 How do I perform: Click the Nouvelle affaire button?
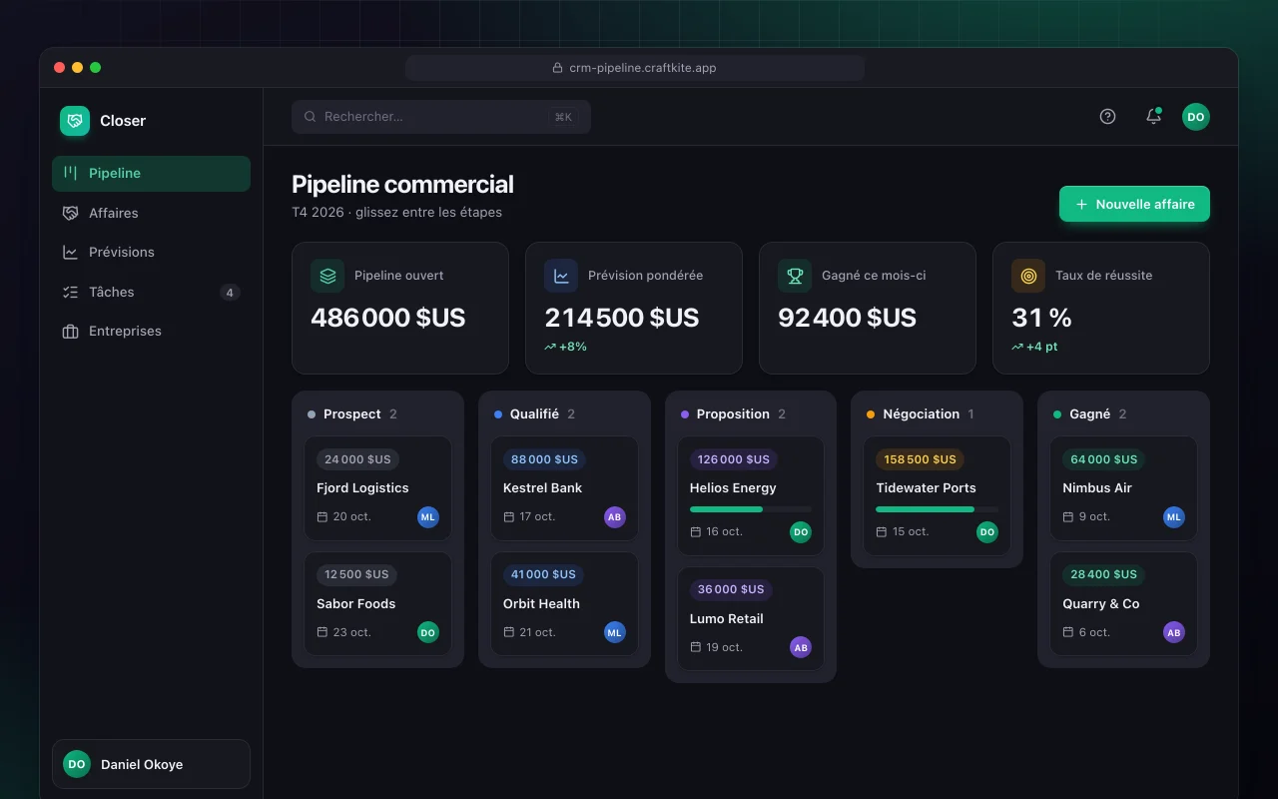[1134, 204]
